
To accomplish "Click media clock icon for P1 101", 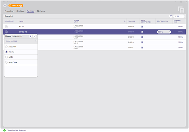I will pyautogui.click(x=6, y=27).
